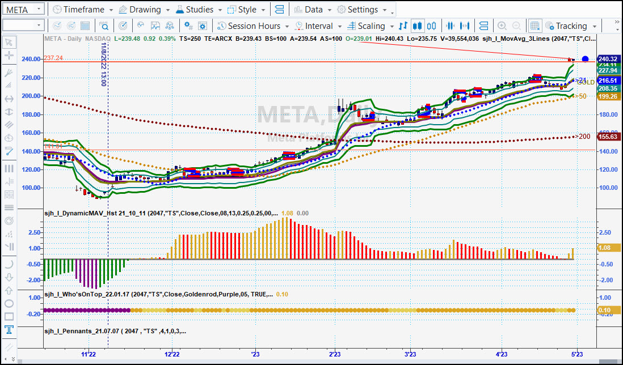
Task: Open the empty combo box below META
Action: click(x=23, y=26)
